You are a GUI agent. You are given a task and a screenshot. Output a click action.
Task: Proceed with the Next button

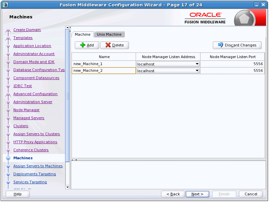[197, 194]
